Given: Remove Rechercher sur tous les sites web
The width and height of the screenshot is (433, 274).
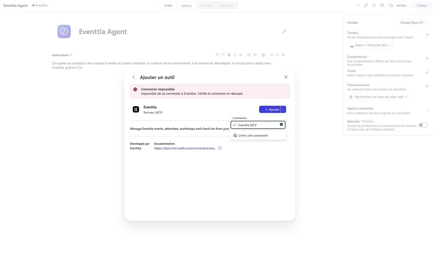Looking at the screenshot, I should point(406,97).
